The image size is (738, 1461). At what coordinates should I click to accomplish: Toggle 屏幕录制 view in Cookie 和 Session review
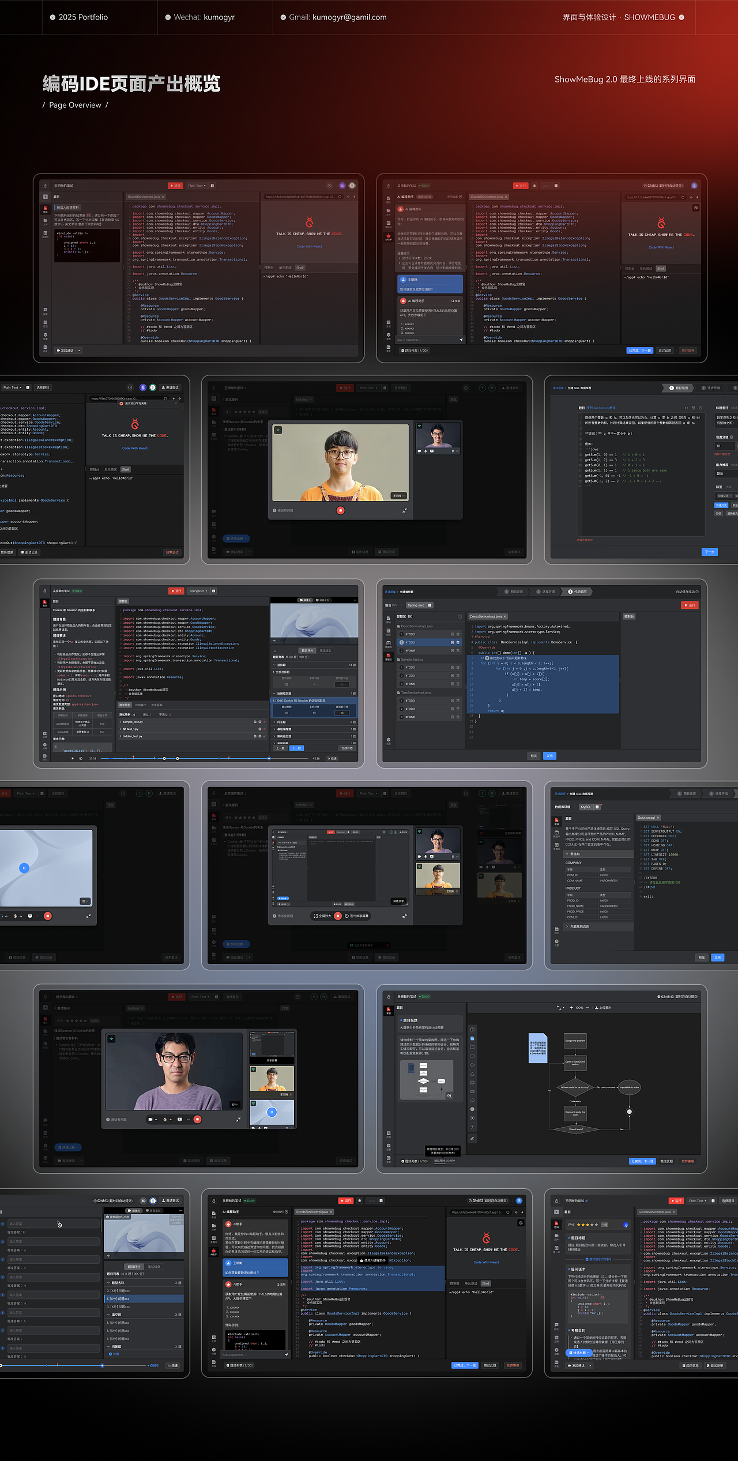coord(323,600)
